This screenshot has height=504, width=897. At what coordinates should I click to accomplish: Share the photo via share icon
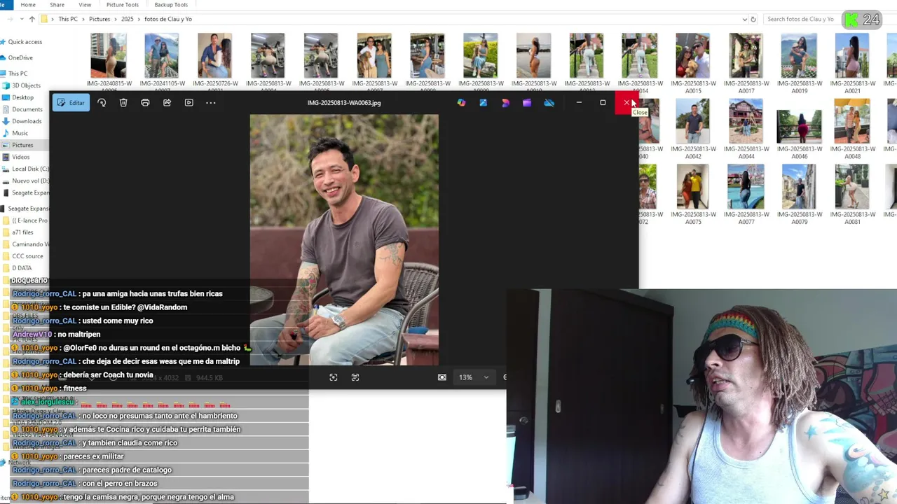[x=167, y=103]
